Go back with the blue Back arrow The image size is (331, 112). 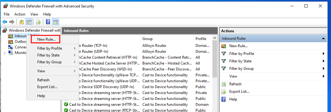(x=5, y=22)
